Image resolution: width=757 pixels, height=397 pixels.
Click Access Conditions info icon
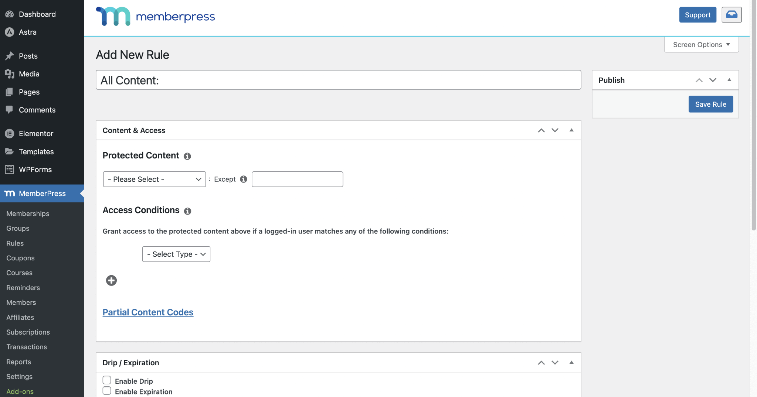click(x=188, y=211)
